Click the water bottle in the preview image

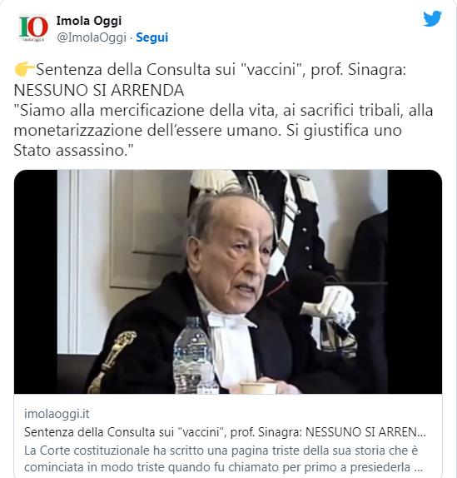tap(194, 355)
